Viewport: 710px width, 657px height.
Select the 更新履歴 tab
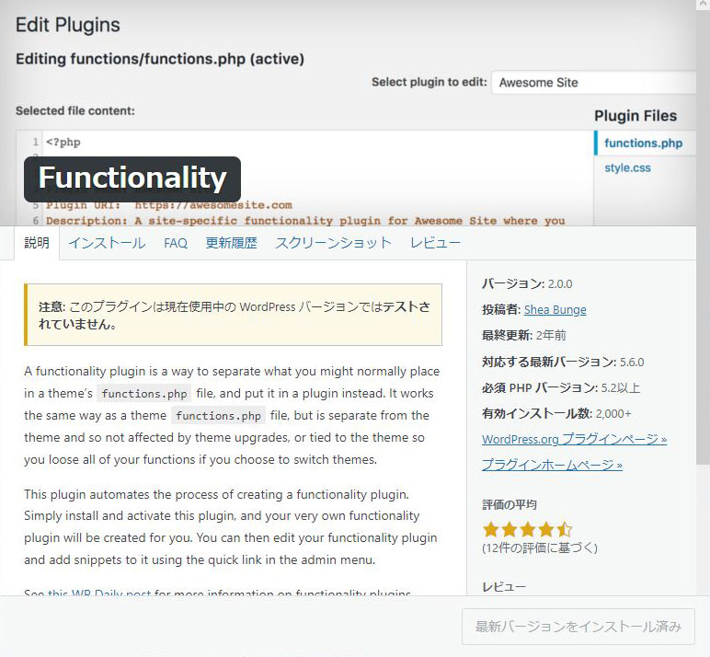(231, 243)
